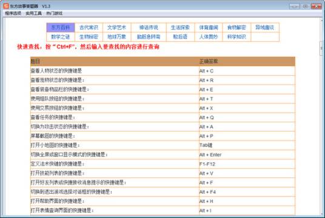325x218 pixels.
Task: Select question 切换为攻击状态的快捷键是
Action: (115, 127)
